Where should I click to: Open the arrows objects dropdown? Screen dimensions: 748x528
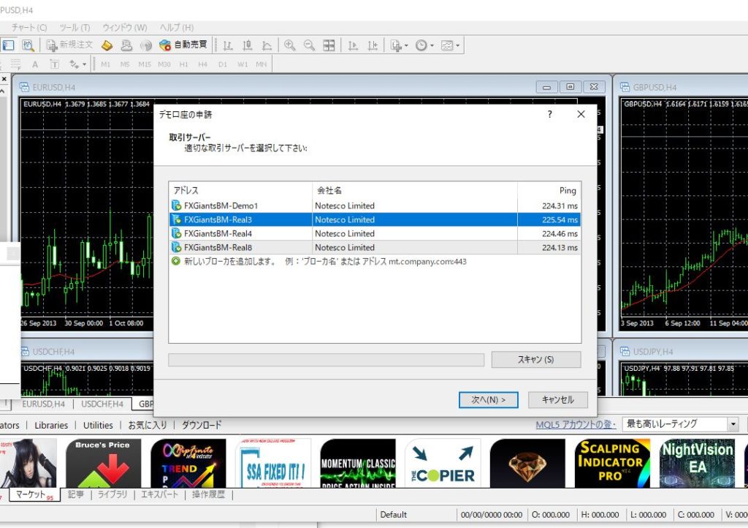point(77,64)
